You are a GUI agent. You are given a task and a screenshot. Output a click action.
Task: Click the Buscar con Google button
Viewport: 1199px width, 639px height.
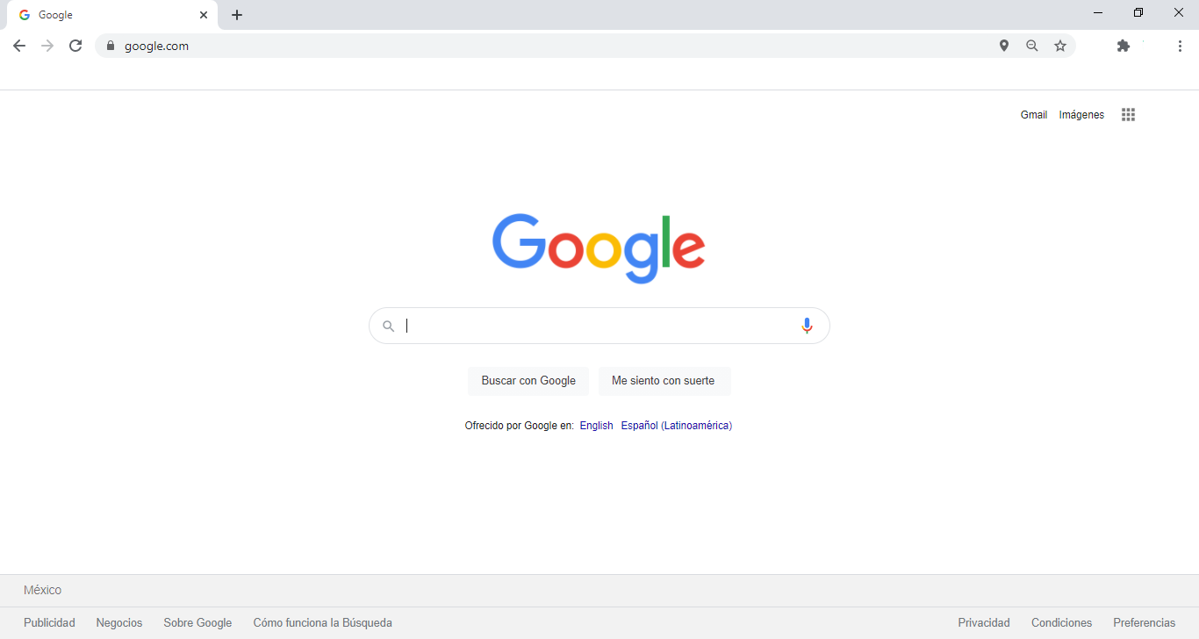pos(528,381)
